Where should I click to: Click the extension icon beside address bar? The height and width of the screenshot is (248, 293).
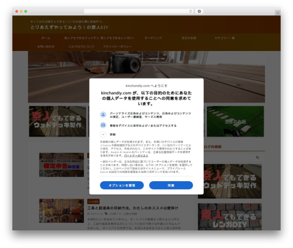click(x=199, y=11)
